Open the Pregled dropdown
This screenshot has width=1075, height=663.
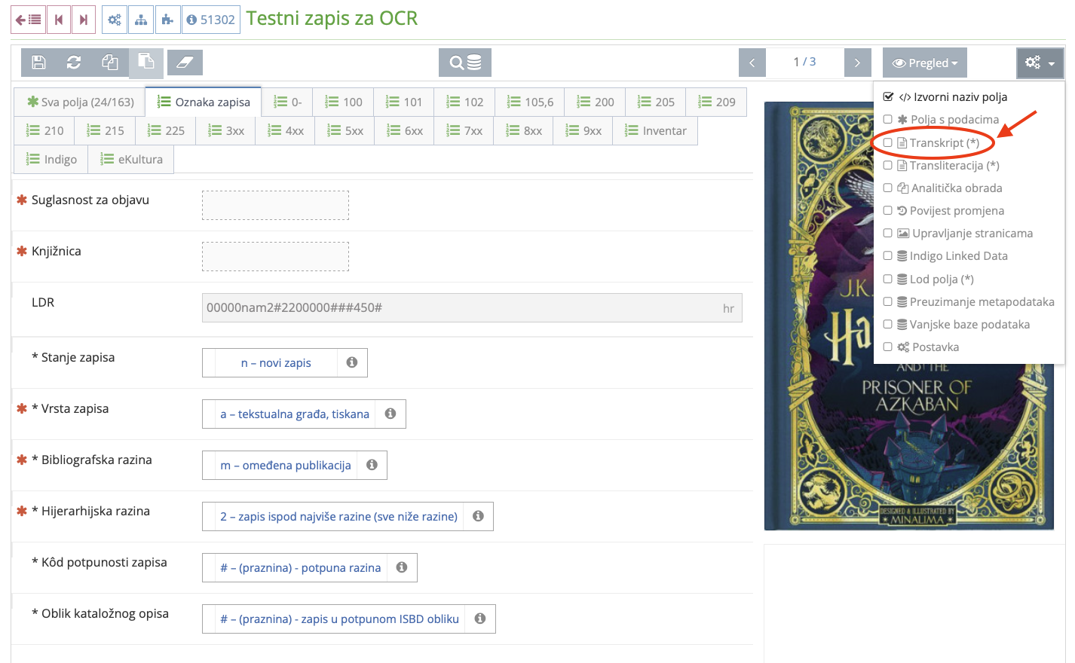click(924, 63)
